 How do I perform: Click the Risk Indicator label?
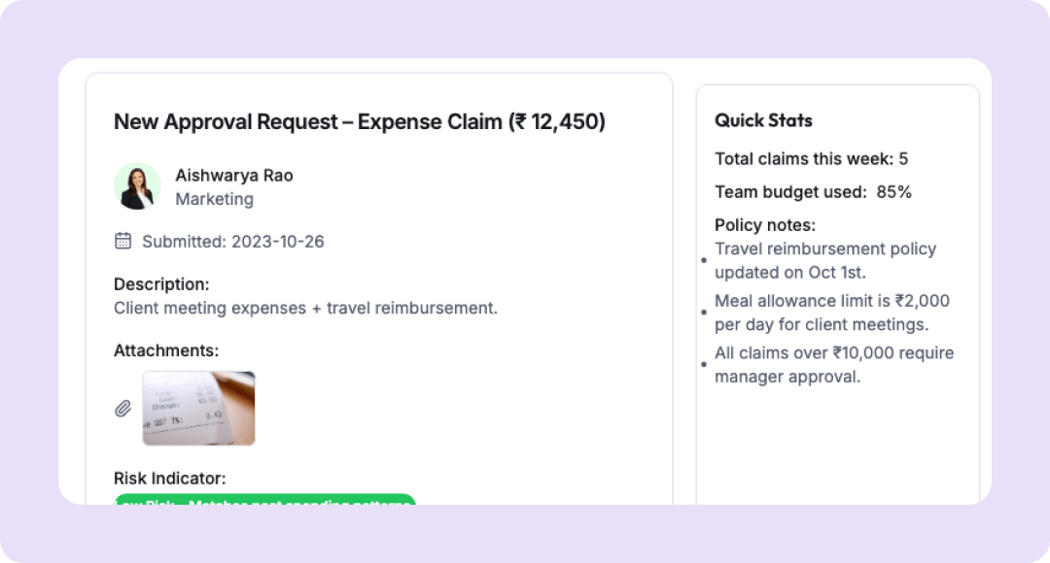(169, 479)
